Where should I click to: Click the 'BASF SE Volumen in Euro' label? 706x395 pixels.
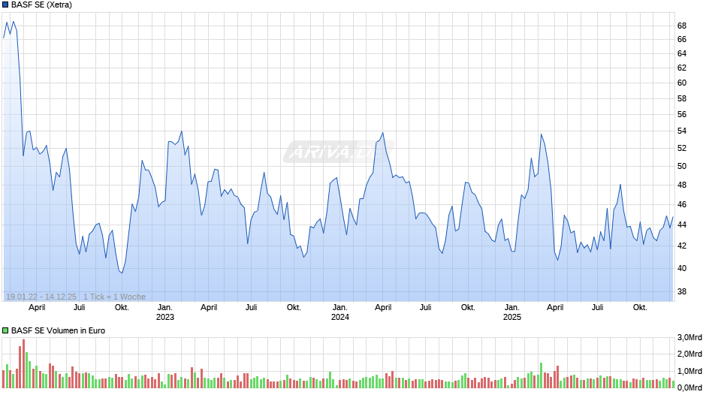[58, 330]
